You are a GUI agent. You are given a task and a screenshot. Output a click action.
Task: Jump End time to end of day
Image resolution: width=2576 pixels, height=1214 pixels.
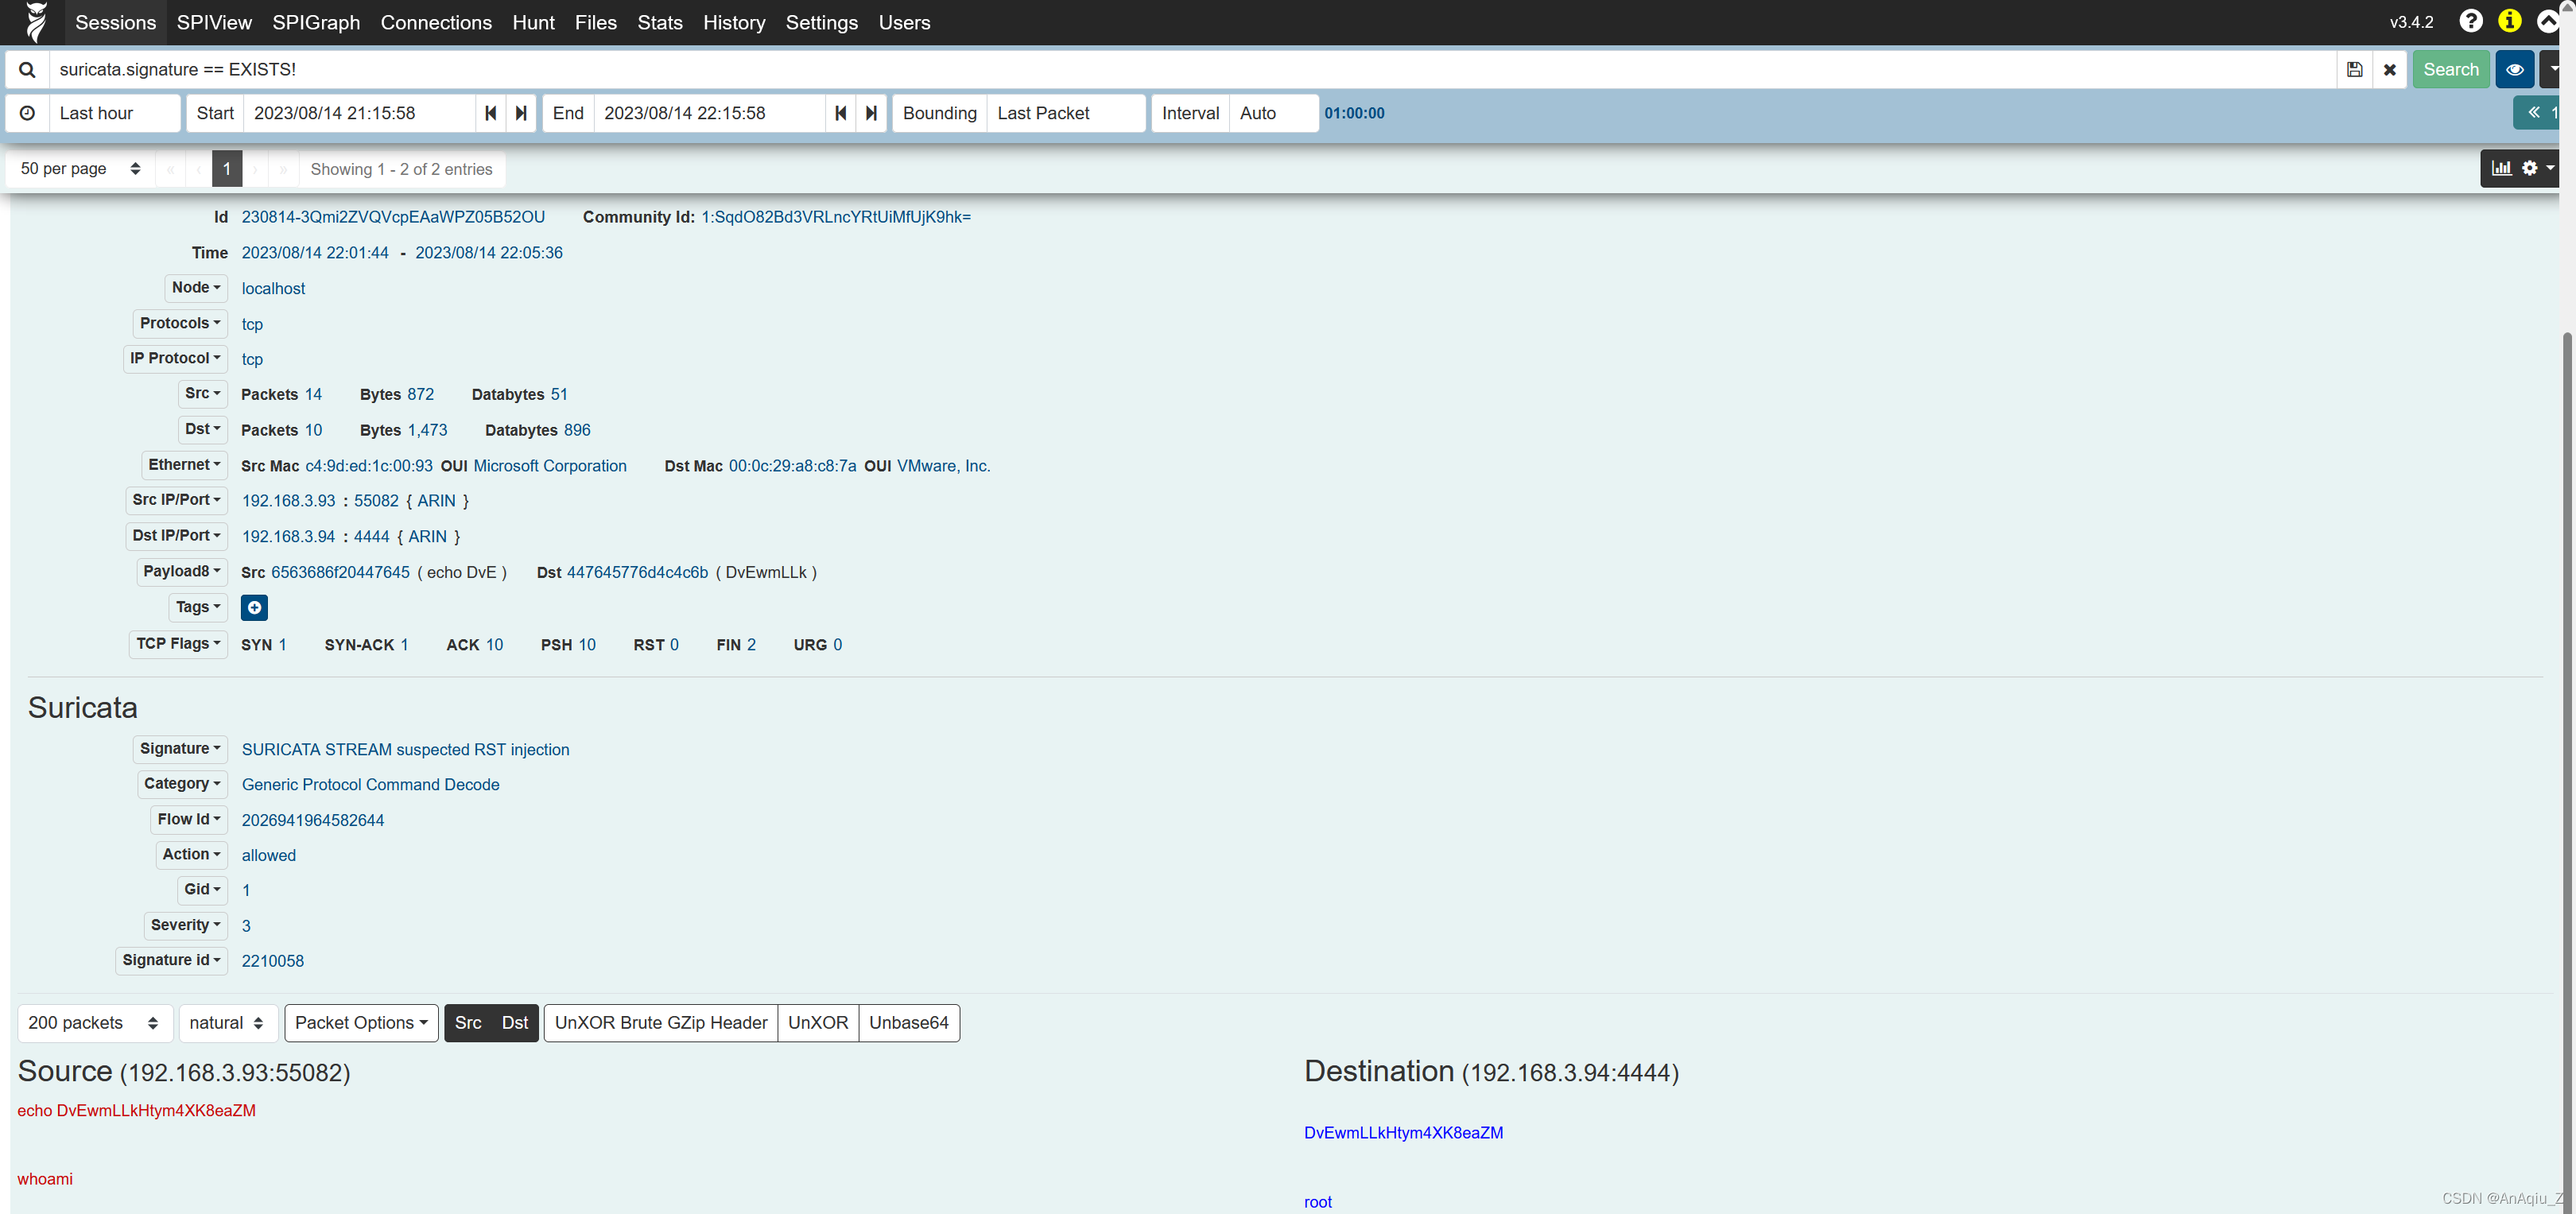point(871,113)
